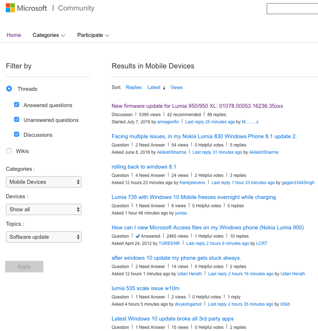Click the "2465 views" count text
318x331 pixels.
coord(177,236)
